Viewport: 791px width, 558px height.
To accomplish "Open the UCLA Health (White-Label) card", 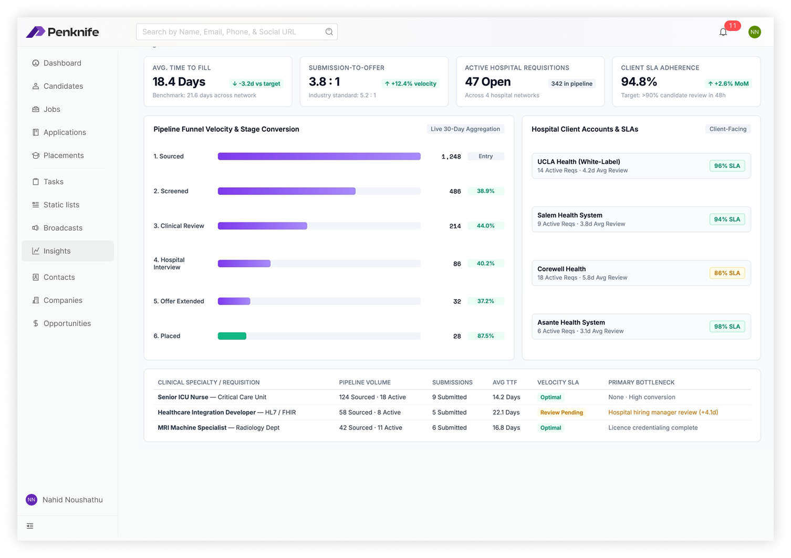I will (641, 166).
